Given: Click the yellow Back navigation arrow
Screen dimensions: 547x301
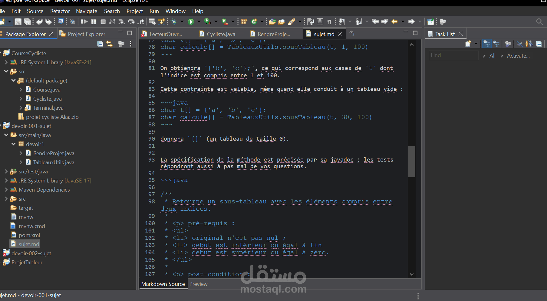Looking at the screenshot, I should coord(394,22).
